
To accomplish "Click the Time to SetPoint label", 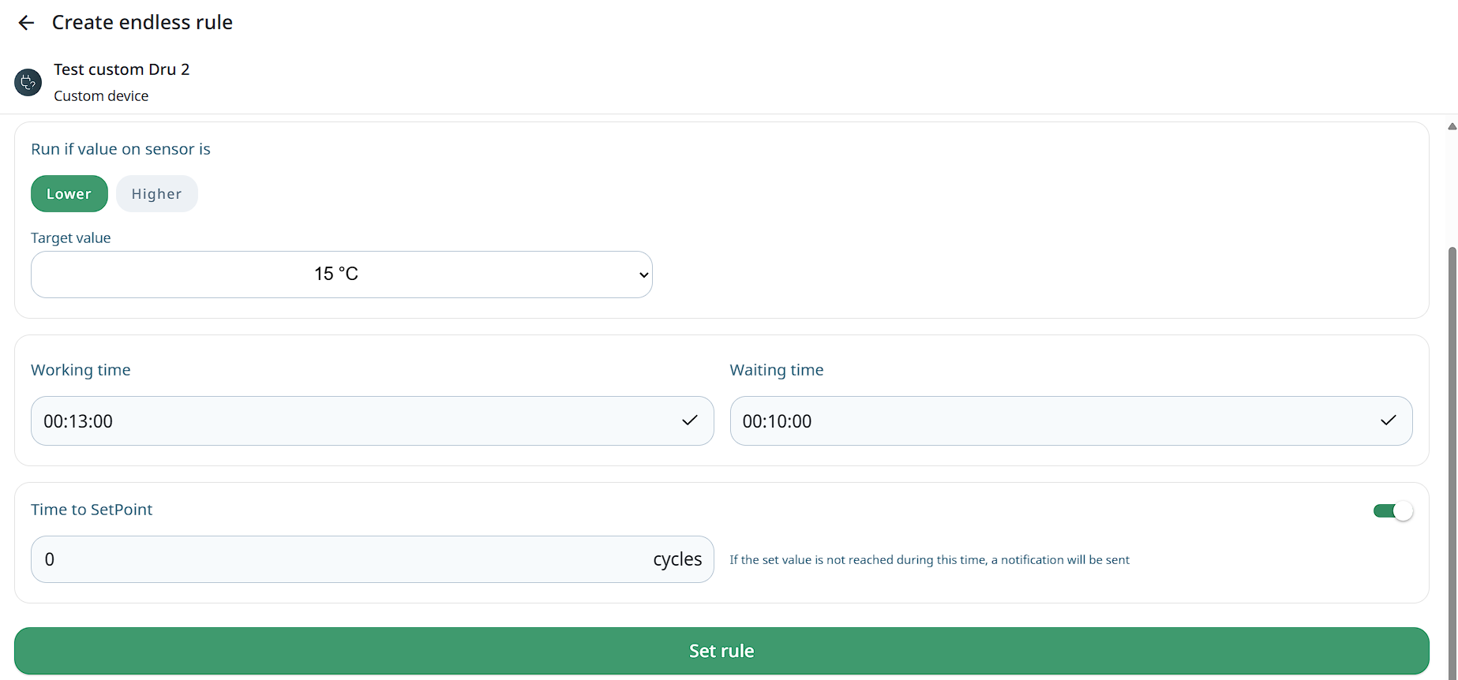I will coord(92,510).
